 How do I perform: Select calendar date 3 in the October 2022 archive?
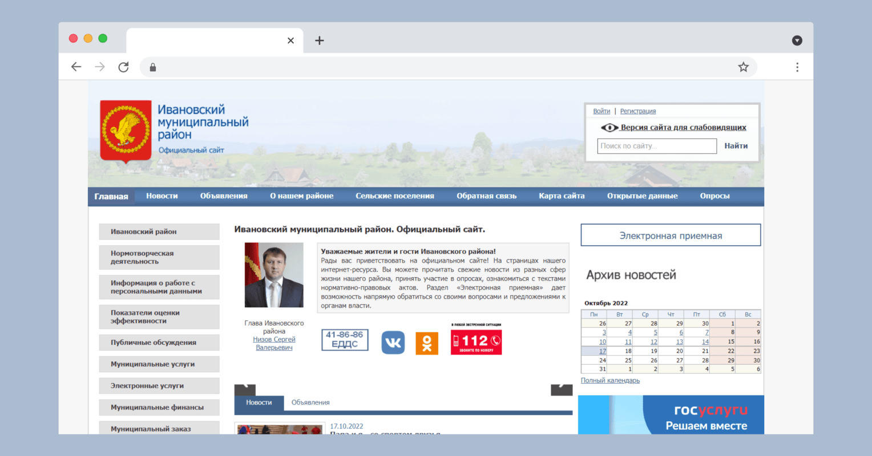[604, 332]
